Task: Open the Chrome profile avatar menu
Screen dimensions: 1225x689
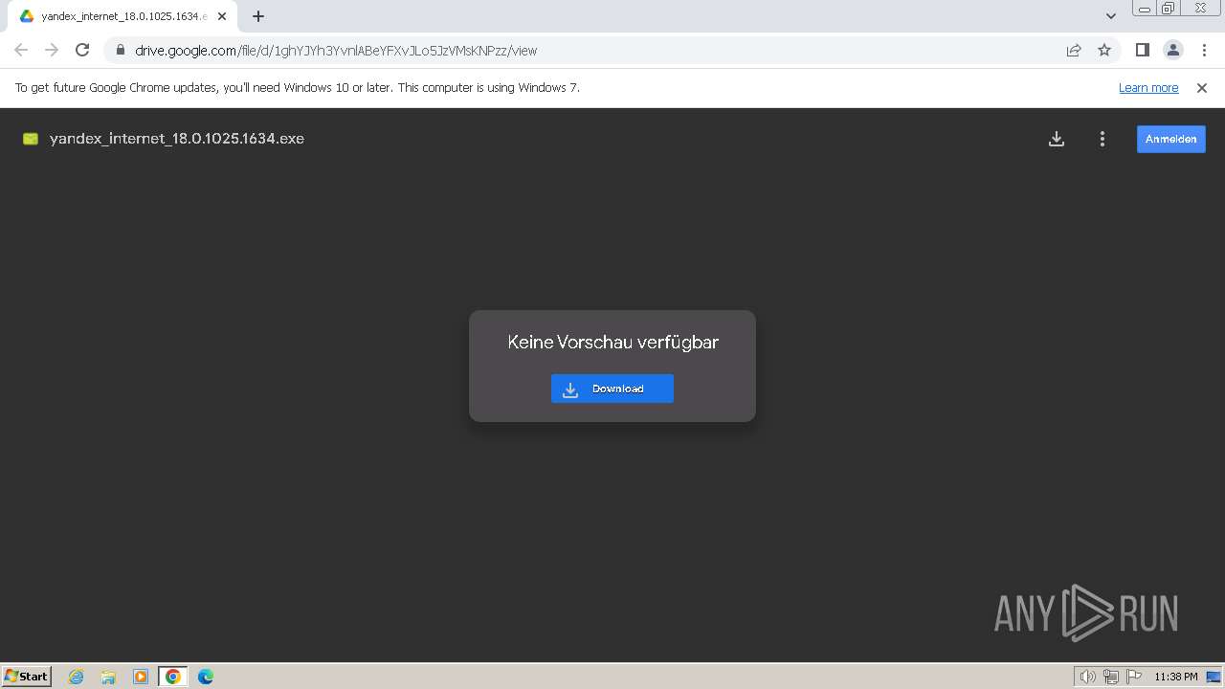Action: point(1172,51)
